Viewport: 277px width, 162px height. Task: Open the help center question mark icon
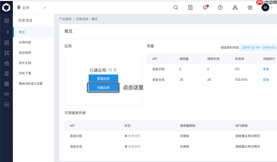click(x=220, y=7)
